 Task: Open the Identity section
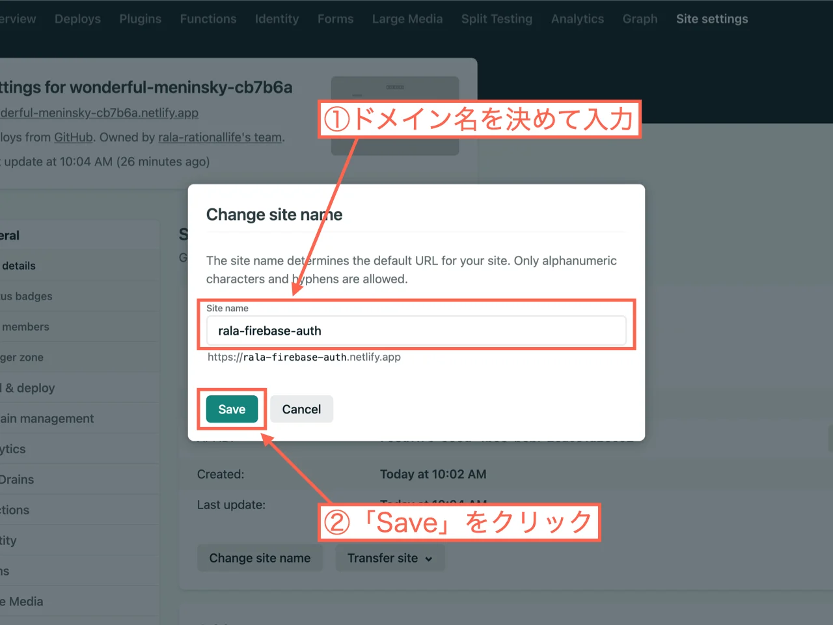[277, 19]
